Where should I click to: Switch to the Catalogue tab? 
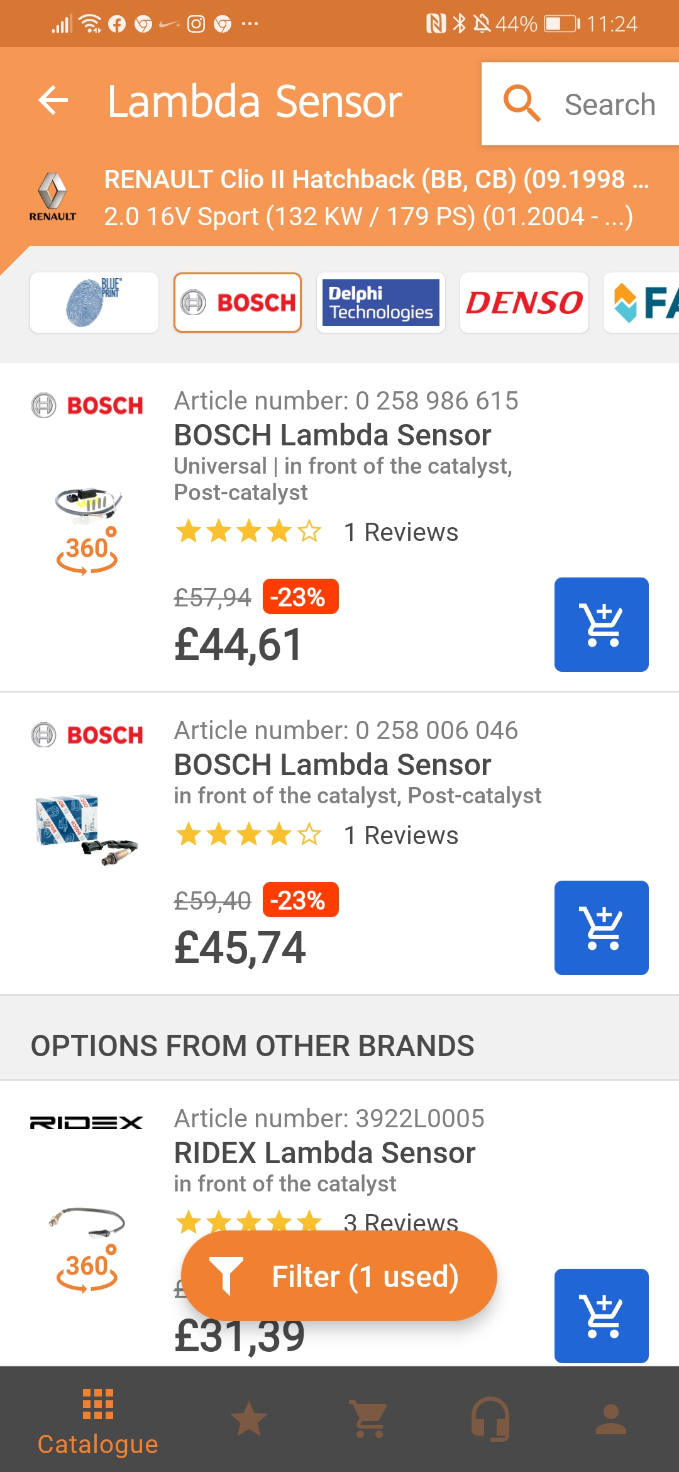97,1422
